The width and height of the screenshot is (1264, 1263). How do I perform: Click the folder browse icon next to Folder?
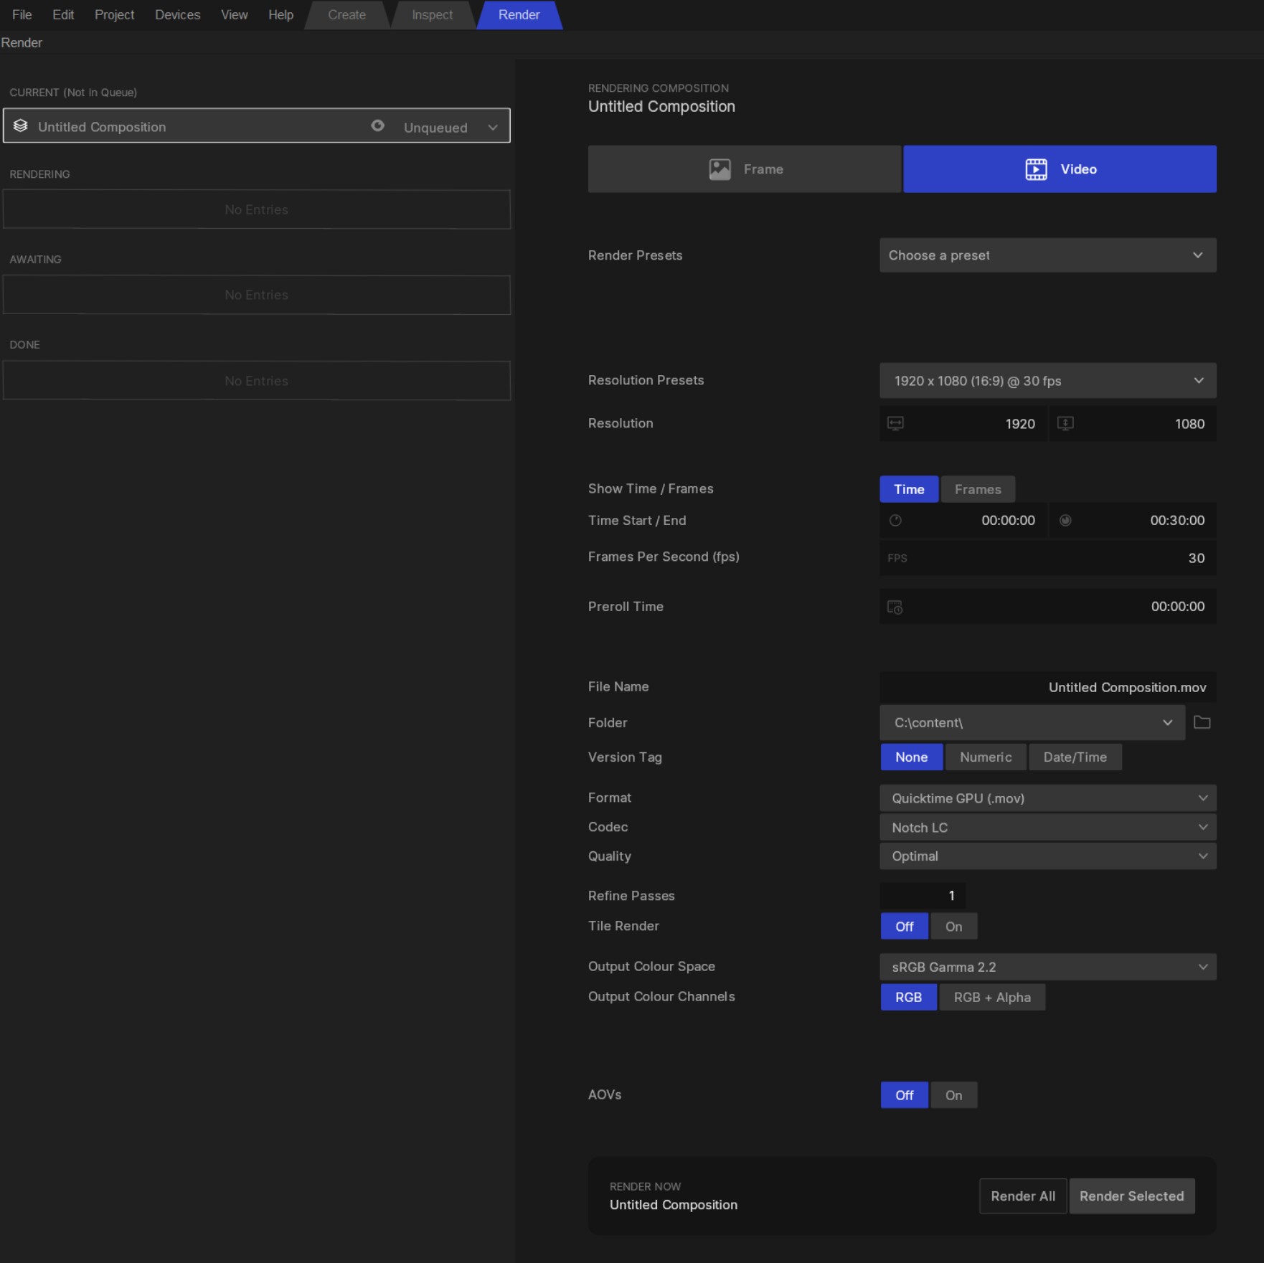pyautogui.click(x=1202, y=722)
